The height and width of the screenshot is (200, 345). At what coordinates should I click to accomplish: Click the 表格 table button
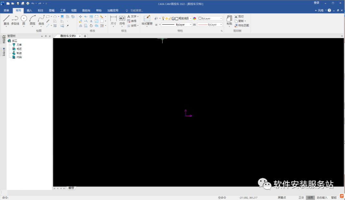(132, 21)
